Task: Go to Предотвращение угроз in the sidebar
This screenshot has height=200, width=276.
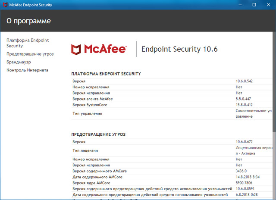Action: tap(30, 54)
